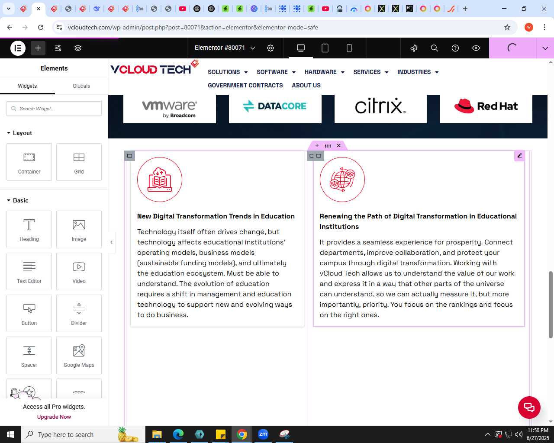
Task: Collapse the elements panel arrow
Action: tap(111, 242)
